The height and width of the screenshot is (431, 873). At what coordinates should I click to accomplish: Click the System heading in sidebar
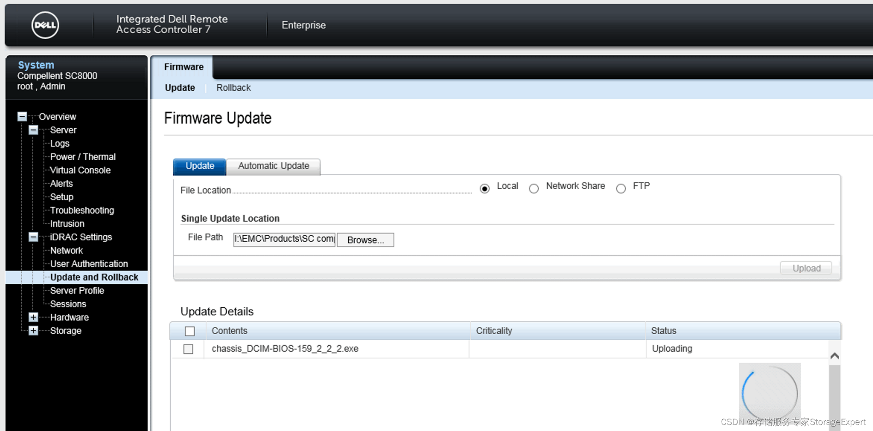36,65
